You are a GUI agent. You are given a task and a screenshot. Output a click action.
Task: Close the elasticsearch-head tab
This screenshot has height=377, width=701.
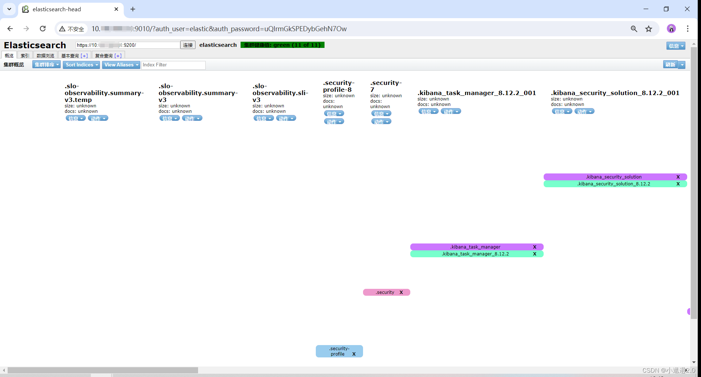(116, 9)
